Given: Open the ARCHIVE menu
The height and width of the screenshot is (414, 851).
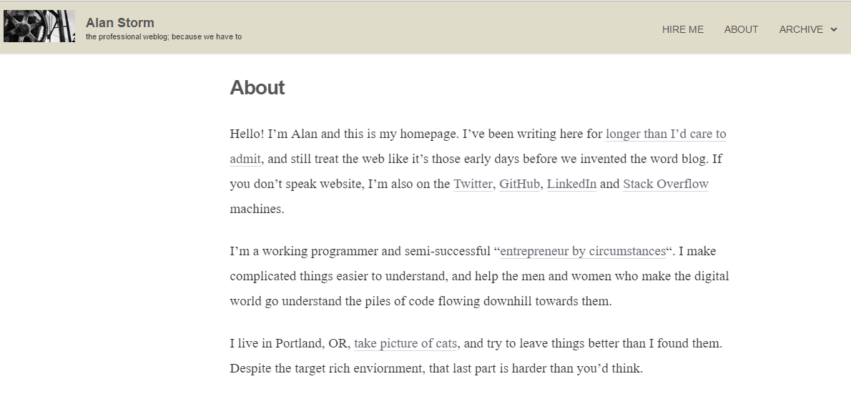Looking at the screenshot, I should [x=801, y=29].
